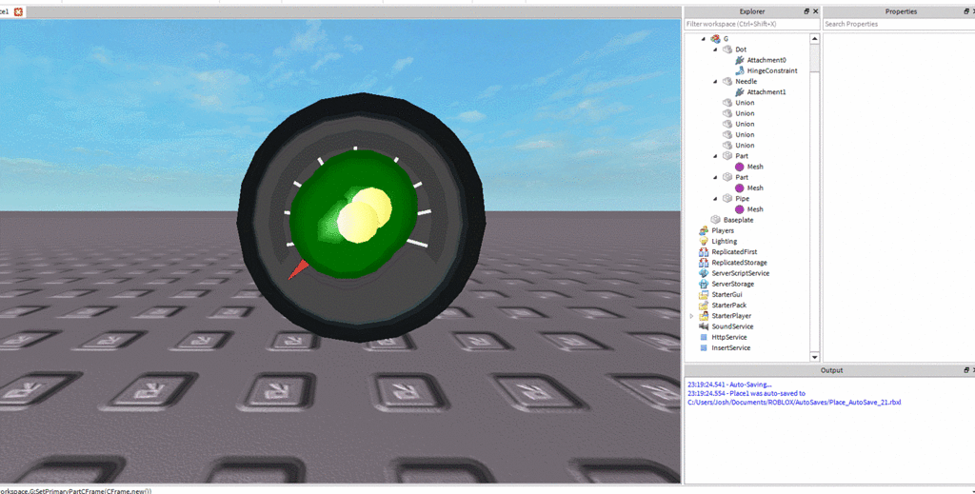
Task: Select the Baseplate item
Action: [x=738, y=219]
